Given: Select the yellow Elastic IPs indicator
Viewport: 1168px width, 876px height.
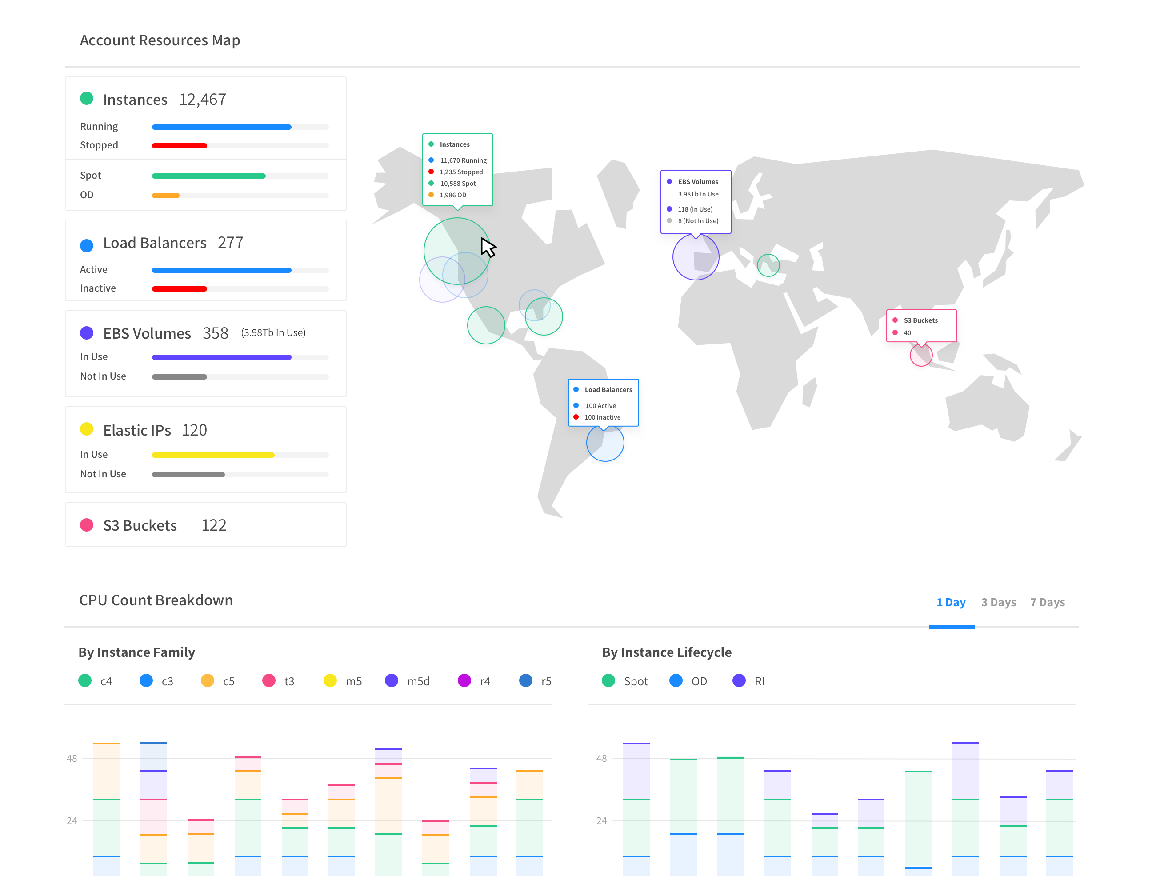Looking at the screenshot, I should pyautogui.click(x=88, y=430).
